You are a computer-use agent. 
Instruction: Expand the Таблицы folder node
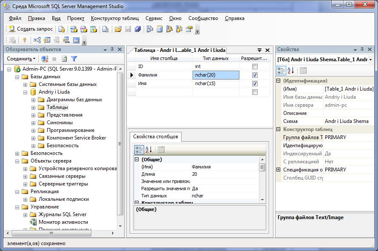pos(33,108)
